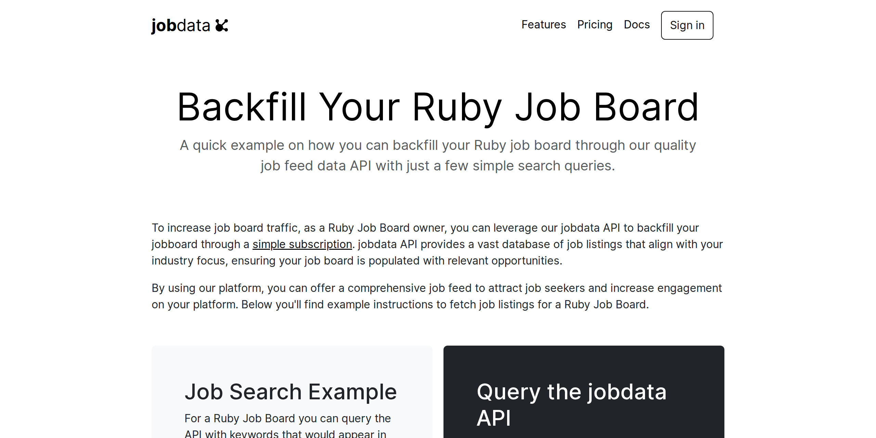The height and width of the screenshot is (438, 876).
Task: Select the jobdata wordmark in the header
Action: click(x=181, y=25)
